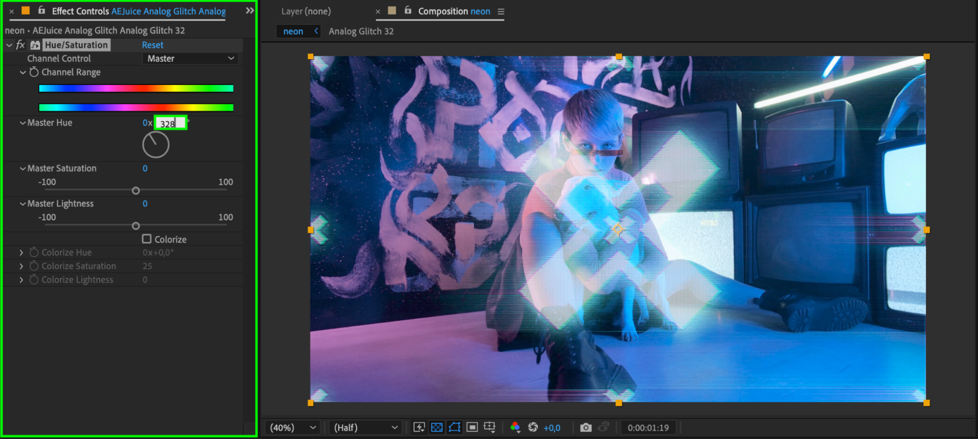Screen dimensions: 978x439
Task: Enable the Colorize checkbox
Action: click(x=147, y=239)
